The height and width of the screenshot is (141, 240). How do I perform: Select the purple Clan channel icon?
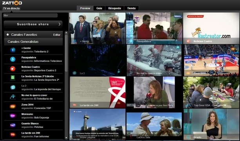pyautogui.click(x=13, y=116)
